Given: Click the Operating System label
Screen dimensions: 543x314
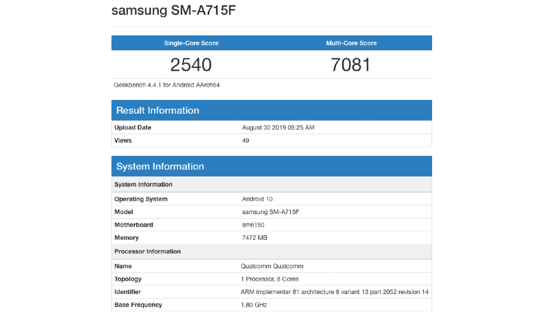Looking at the screenshot, I should [141, 199].
